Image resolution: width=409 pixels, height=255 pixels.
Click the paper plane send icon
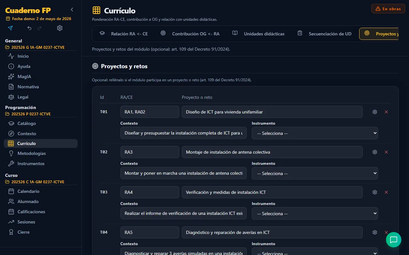tap(10, 28)
